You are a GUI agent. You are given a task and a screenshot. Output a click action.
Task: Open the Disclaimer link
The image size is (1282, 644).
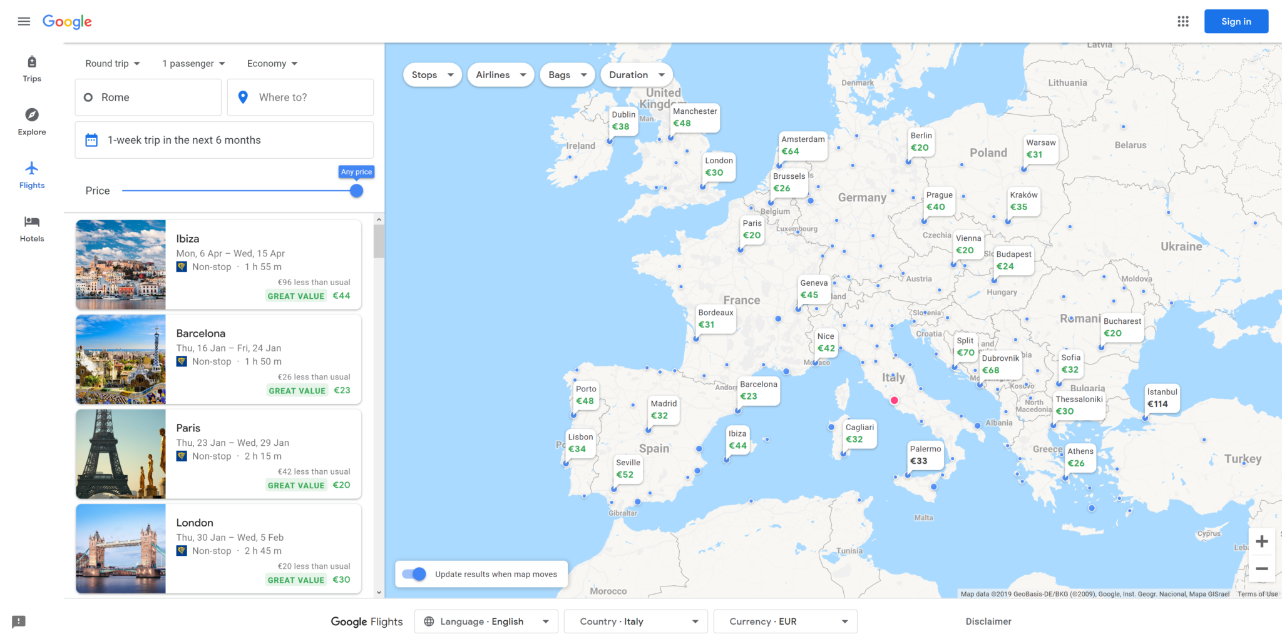point(988,621)
